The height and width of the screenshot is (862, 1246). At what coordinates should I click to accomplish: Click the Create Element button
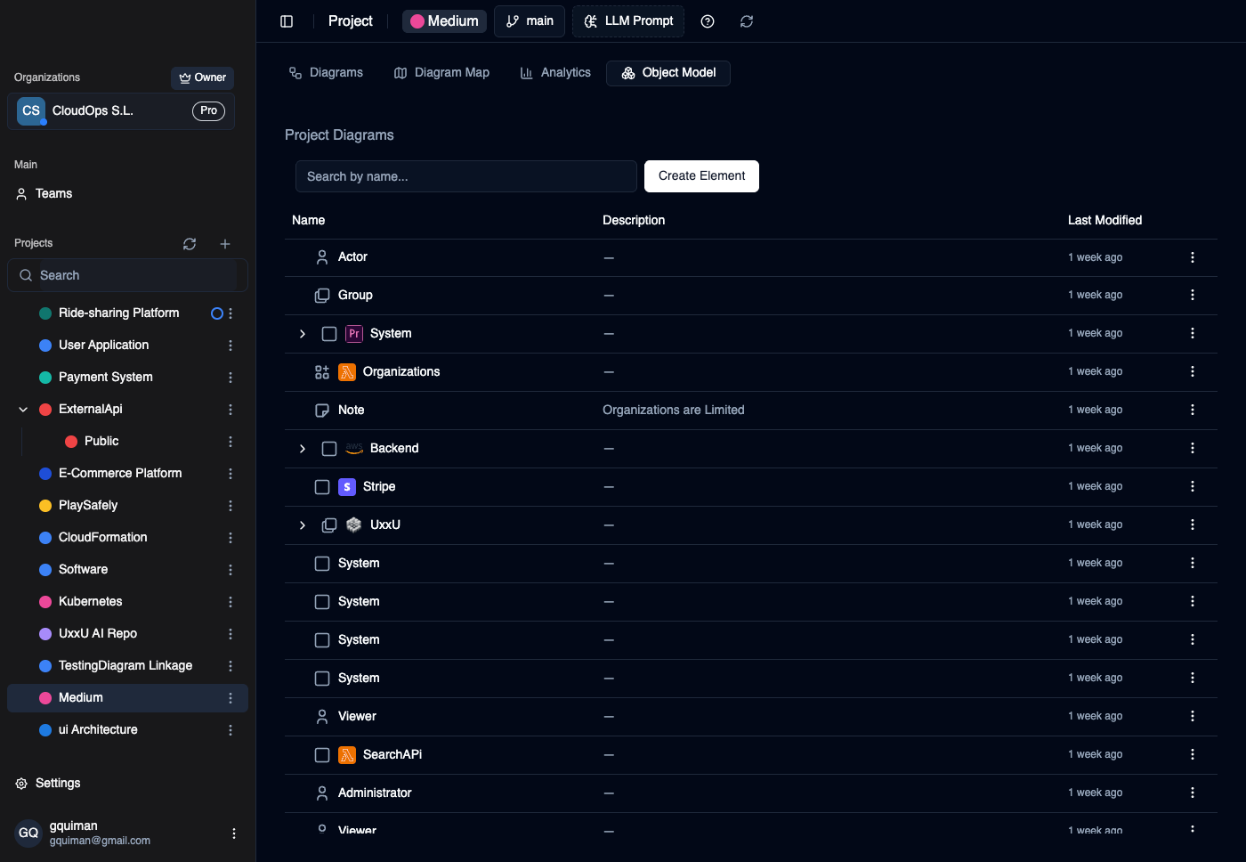click(701, 176)
